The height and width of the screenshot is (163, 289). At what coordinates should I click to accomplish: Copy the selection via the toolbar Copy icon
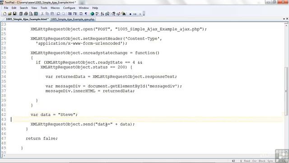coord(47,14)
